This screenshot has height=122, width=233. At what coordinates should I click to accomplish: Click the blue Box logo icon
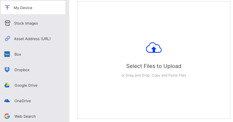click(x=7, y=54)
